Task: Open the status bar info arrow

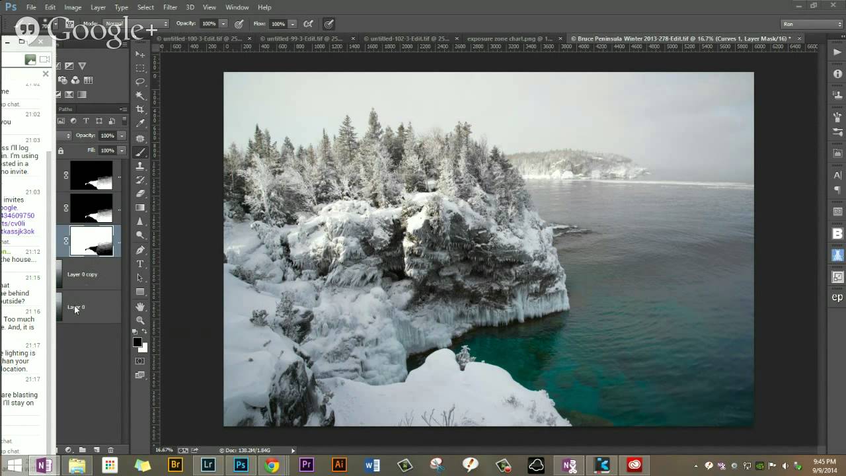Action: coord(293,450)
